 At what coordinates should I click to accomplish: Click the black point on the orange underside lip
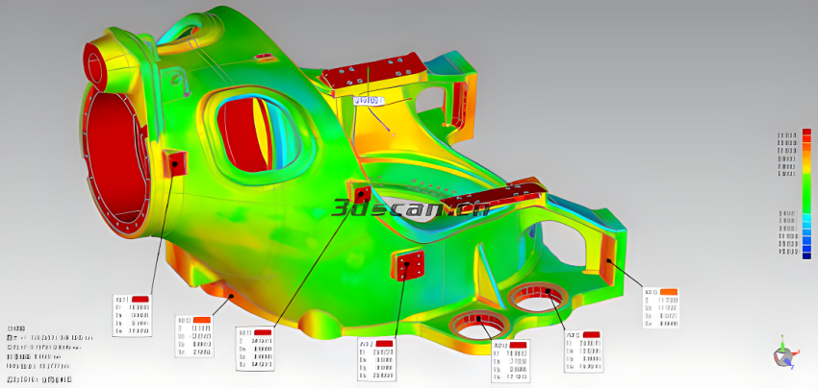[232, 296]
